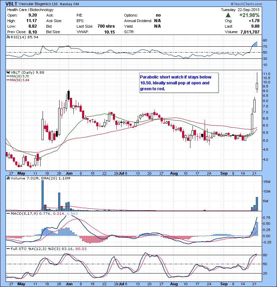Click the Chg value +1.78
This screenshot has height=287, width=277.
tap(254, 21)
